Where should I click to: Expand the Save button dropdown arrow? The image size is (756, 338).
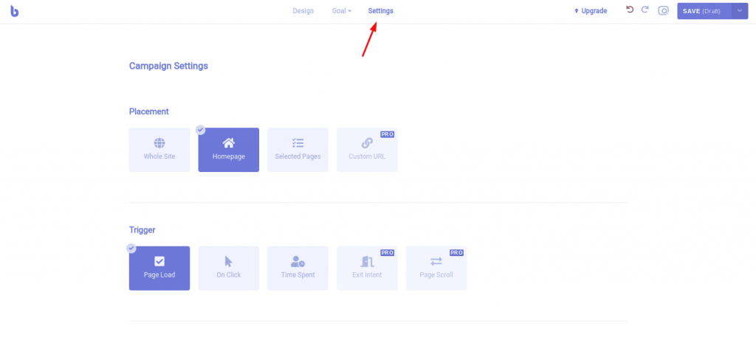coord(740,11)
